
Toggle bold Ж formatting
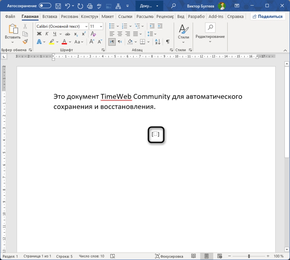coord(39,34)
